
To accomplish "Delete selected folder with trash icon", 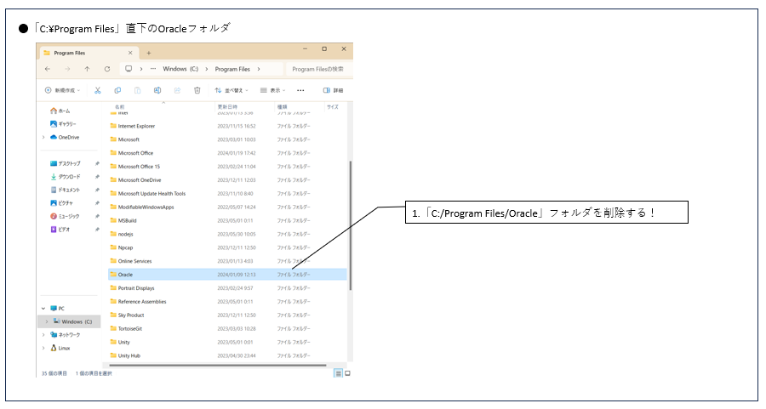I will pyautogui.click(x=197, y=90).
